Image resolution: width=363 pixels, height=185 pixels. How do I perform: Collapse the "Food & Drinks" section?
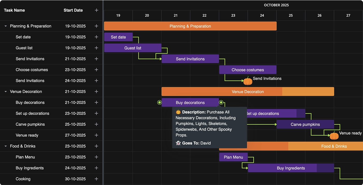(x=5, y=146)
